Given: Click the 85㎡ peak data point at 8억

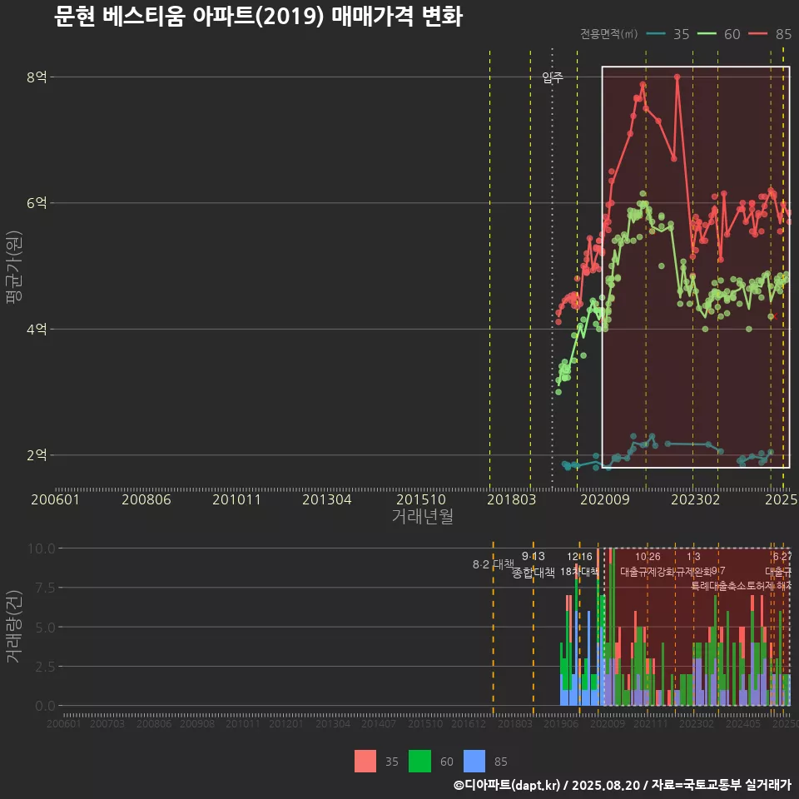Looking at the screenshot, I should pyautogui.click(x=677, y=77).
